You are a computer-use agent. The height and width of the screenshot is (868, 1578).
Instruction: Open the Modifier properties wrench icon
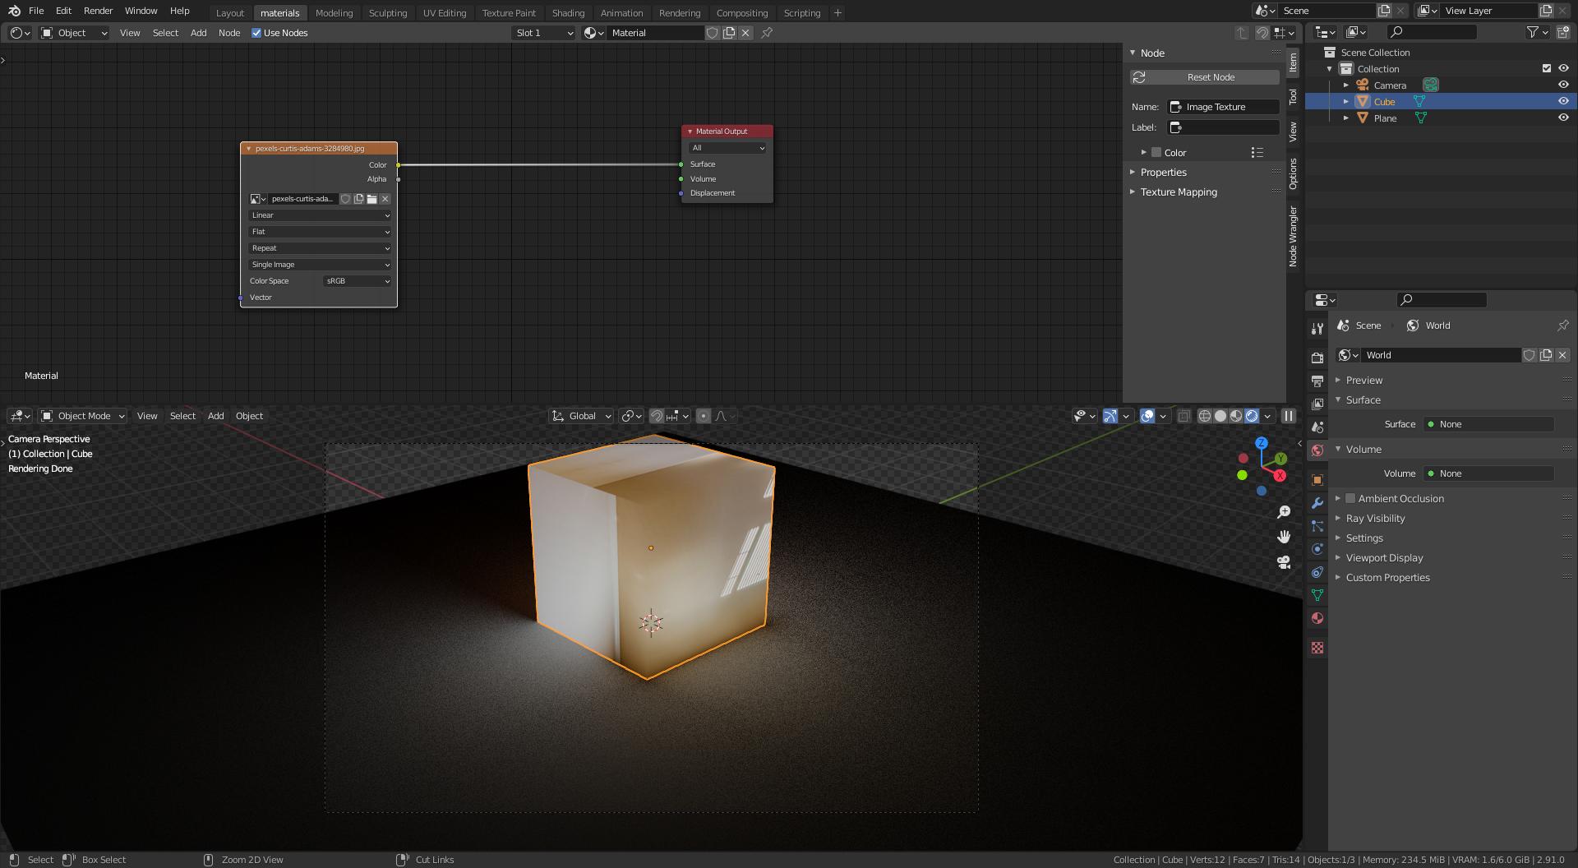pyautogui.click(x=1317, y=503)
